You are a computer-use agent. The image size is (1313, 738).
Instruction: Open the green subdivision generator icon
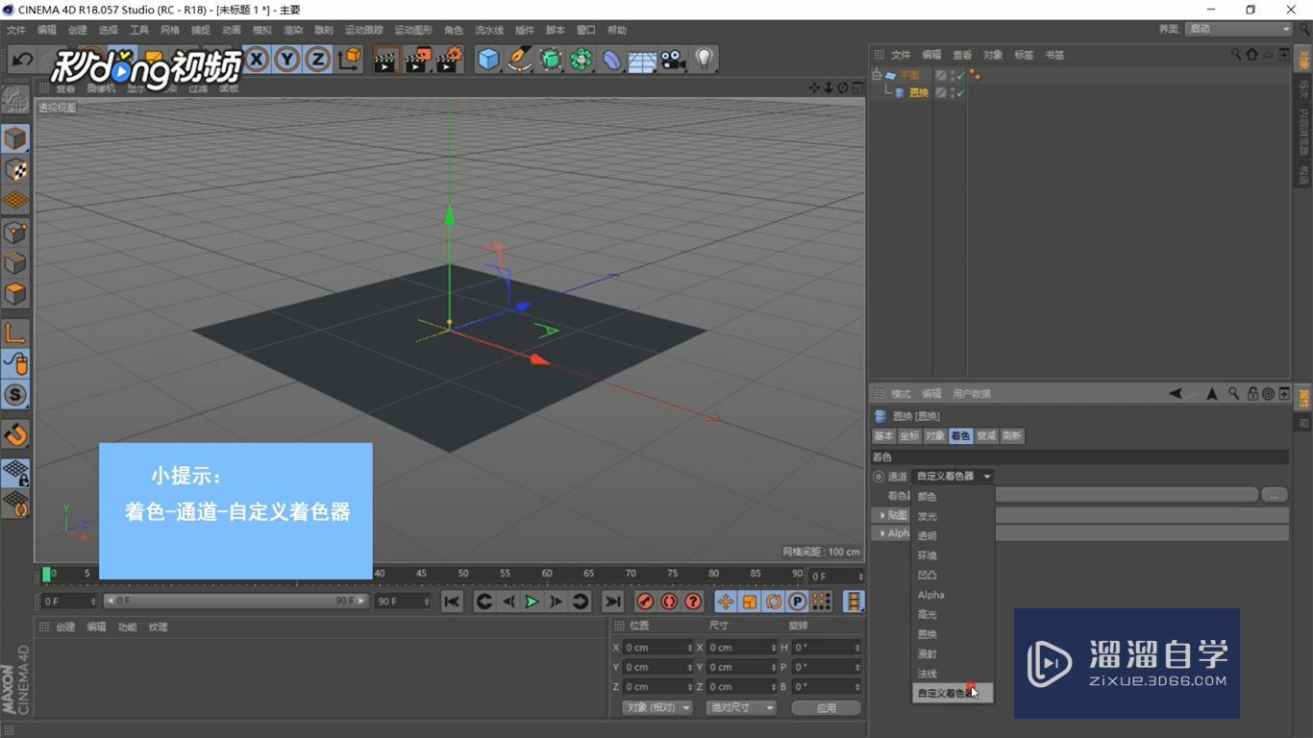[550, 60]
